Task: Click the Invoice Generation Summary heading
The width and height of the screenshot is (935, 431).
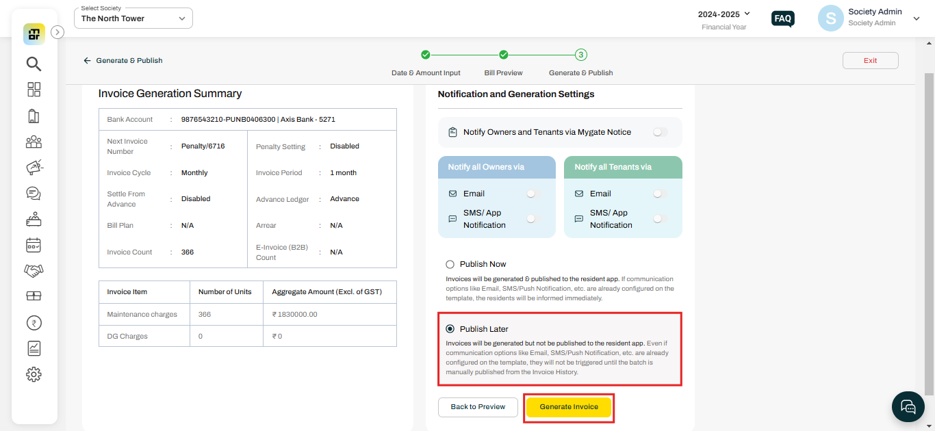Action: [x=170, y=94]
